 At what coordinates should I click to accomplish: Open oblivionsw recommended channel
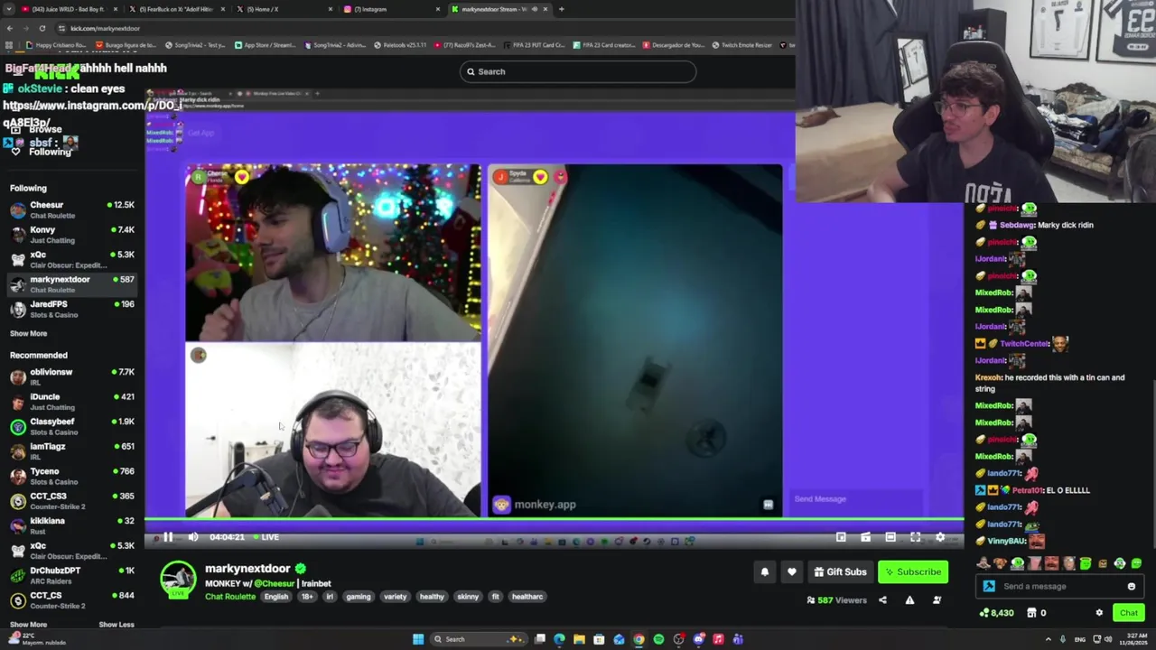[x=72, y=376]
